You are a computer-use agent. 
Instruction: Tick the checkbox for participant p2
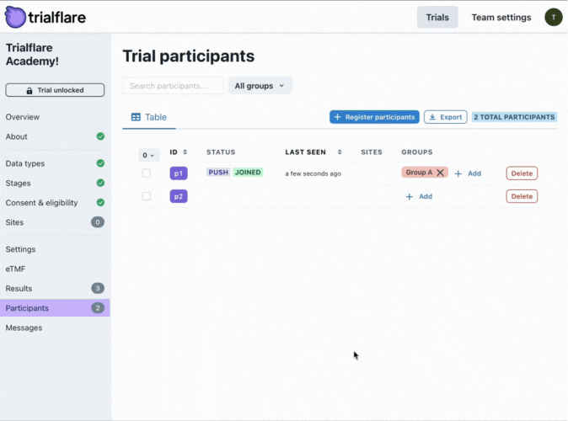point(146,196)
